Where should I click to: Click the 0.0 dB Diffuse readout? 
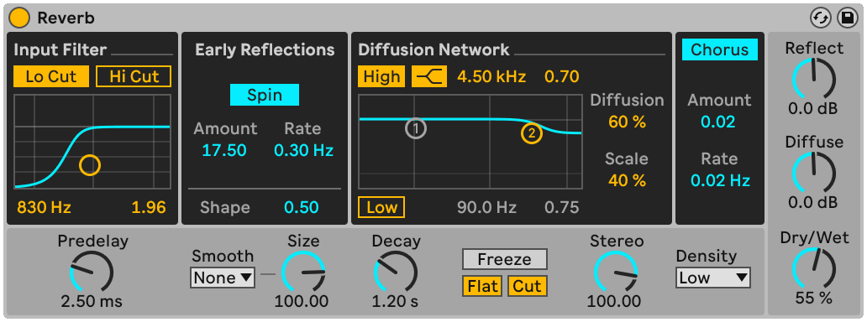point(813,202)
